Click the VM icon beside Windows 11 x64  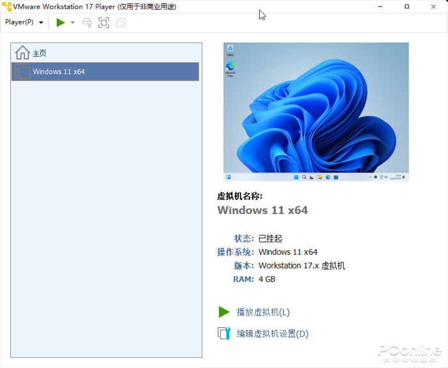tap(22, 72)
